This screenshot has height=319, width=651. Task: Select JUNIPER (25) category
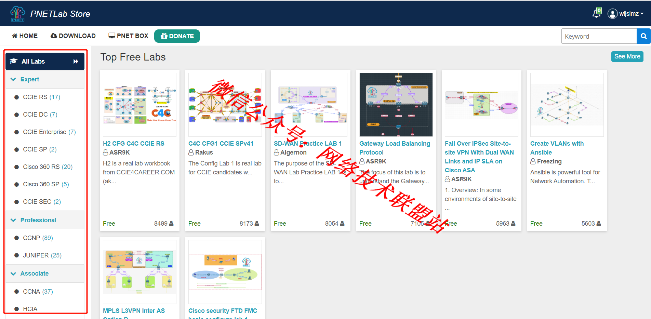[x=42, y=255]
